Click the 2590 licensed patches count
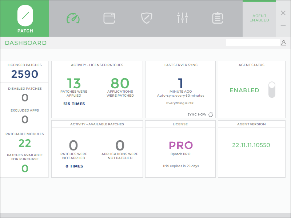Screen dimensions: 291x218 25,74
